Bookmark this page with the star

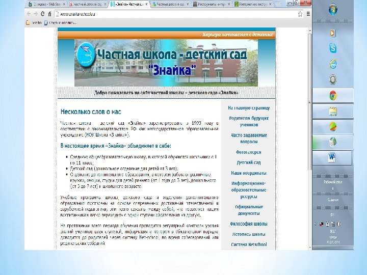point(300,14)
